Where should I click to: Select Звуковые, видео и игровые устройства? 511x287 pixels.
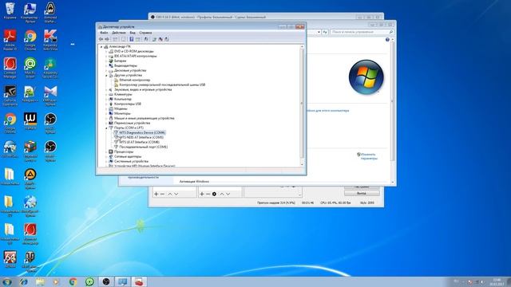143,89
